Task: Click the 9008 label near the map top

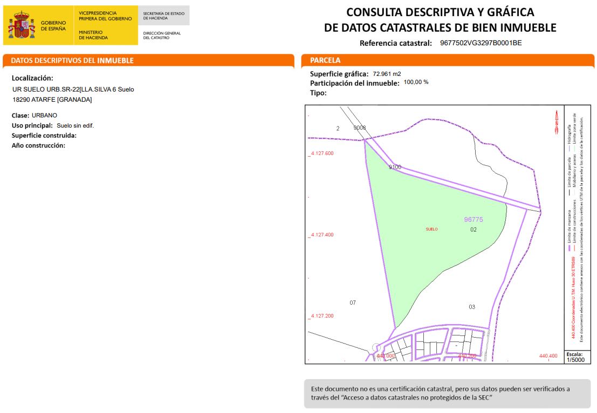Action: pos(359,128)
